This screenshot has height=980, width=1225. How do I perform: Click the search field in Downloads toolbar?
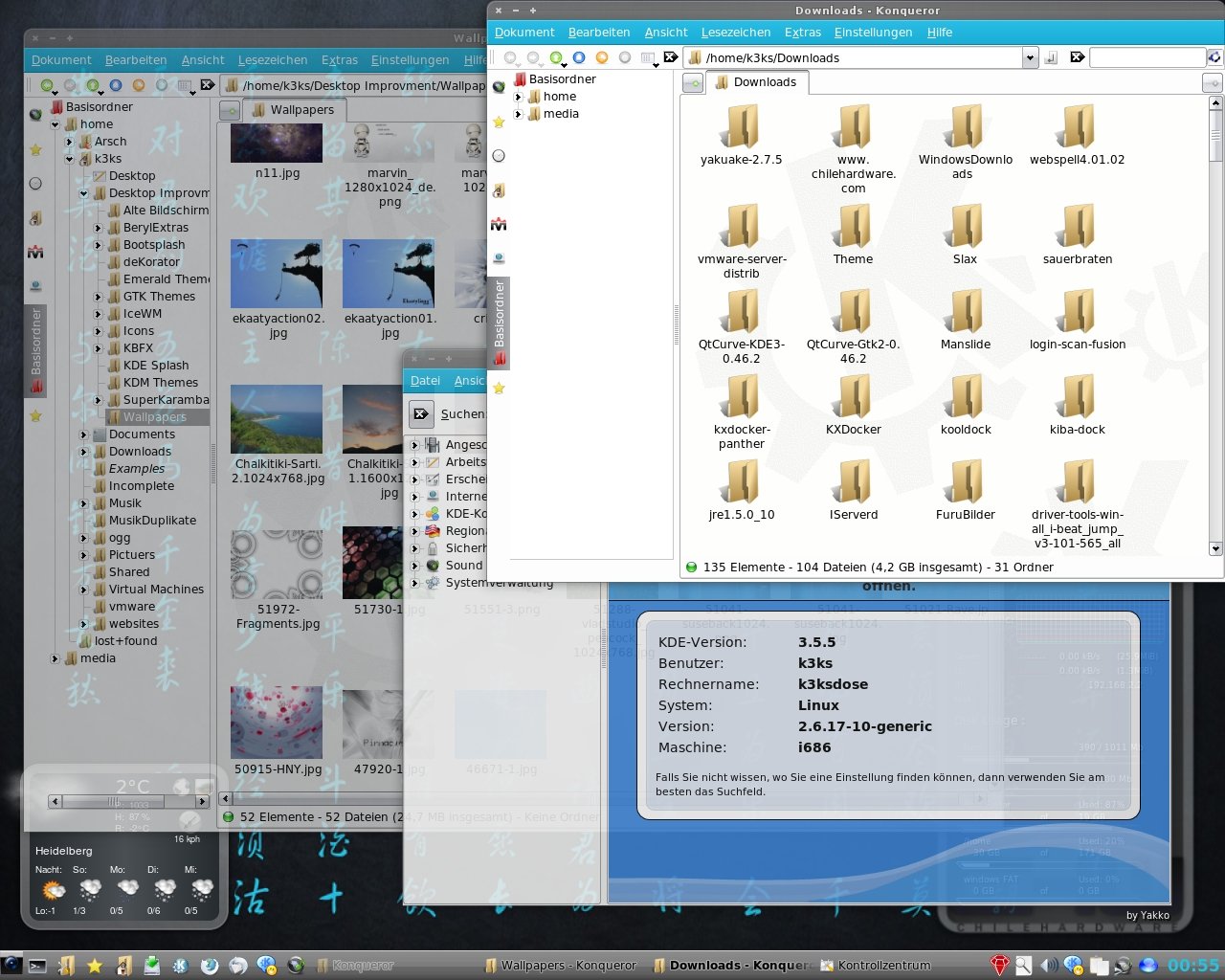pos(1147,57)
